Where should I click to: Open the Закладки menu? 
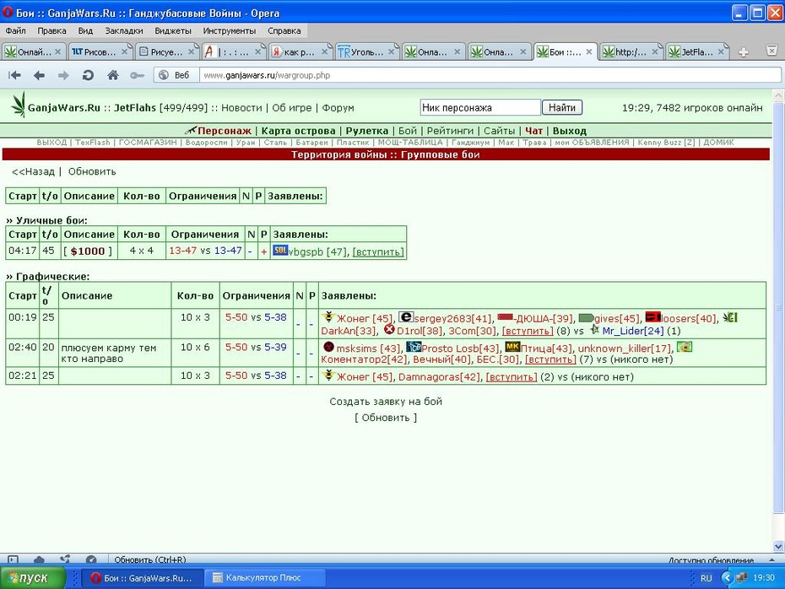[123, 30]
